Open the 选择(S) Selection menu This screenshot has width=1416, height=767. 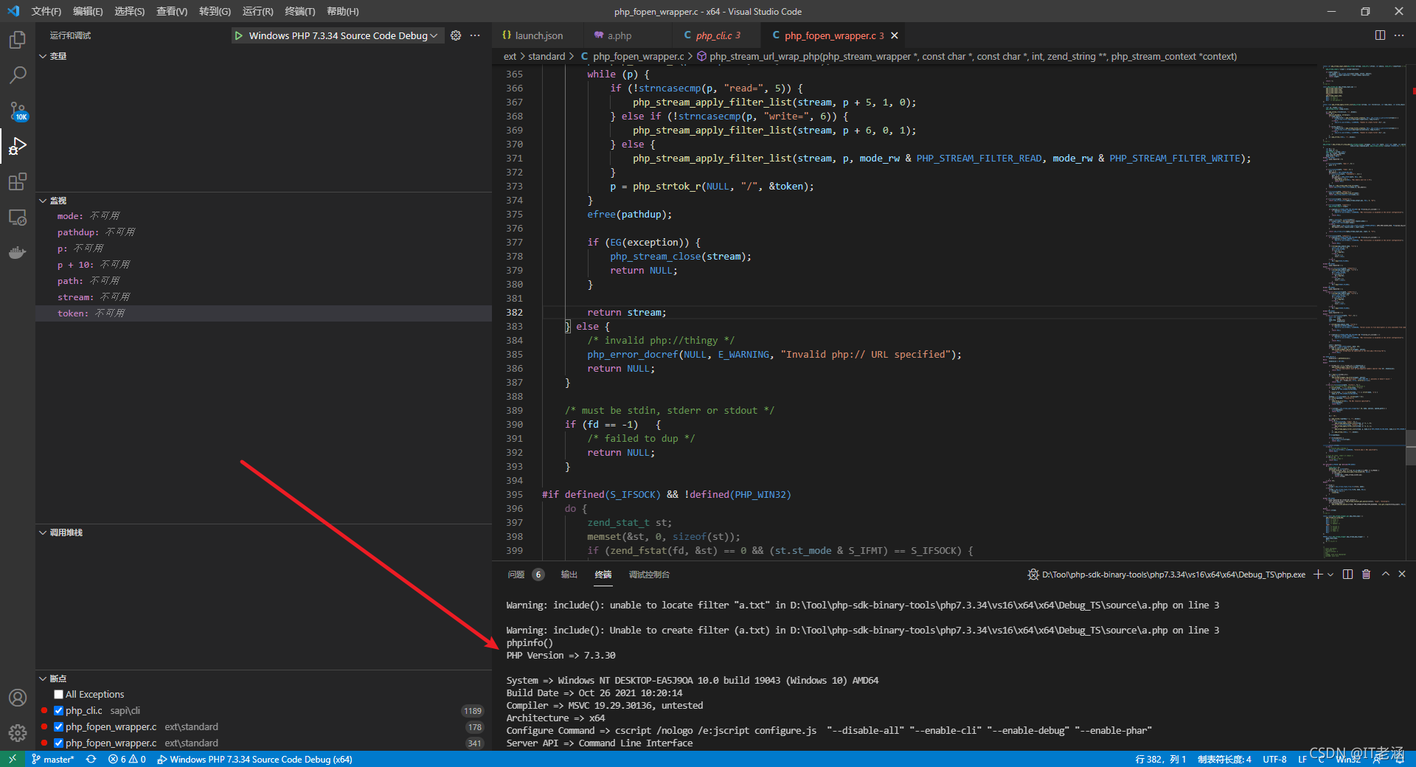[x=130, y=11]
